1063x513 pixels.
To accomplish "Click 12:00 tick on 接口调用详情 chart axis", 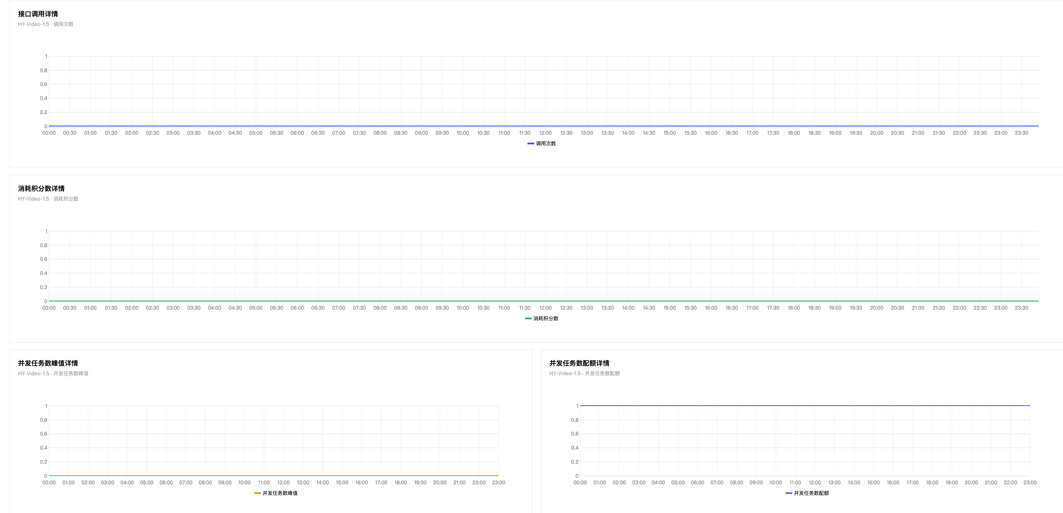I will [x=545, y=133].
